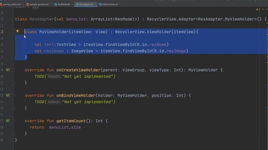
Task: Collapse onBindViewHolder function fold marker
Action: tap(13, 95)
